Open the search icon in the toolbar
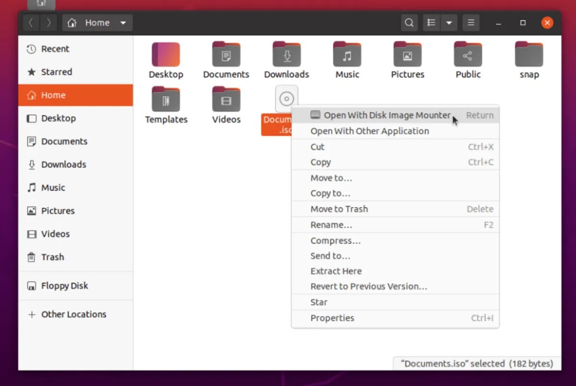 [409, 23]
